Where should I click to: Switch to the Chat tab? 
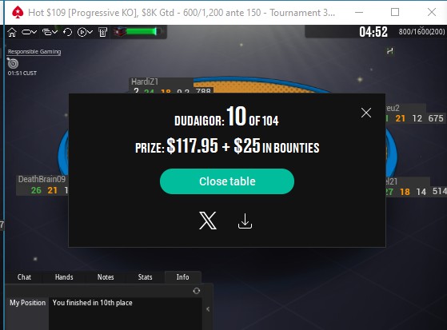coord(24,277)
